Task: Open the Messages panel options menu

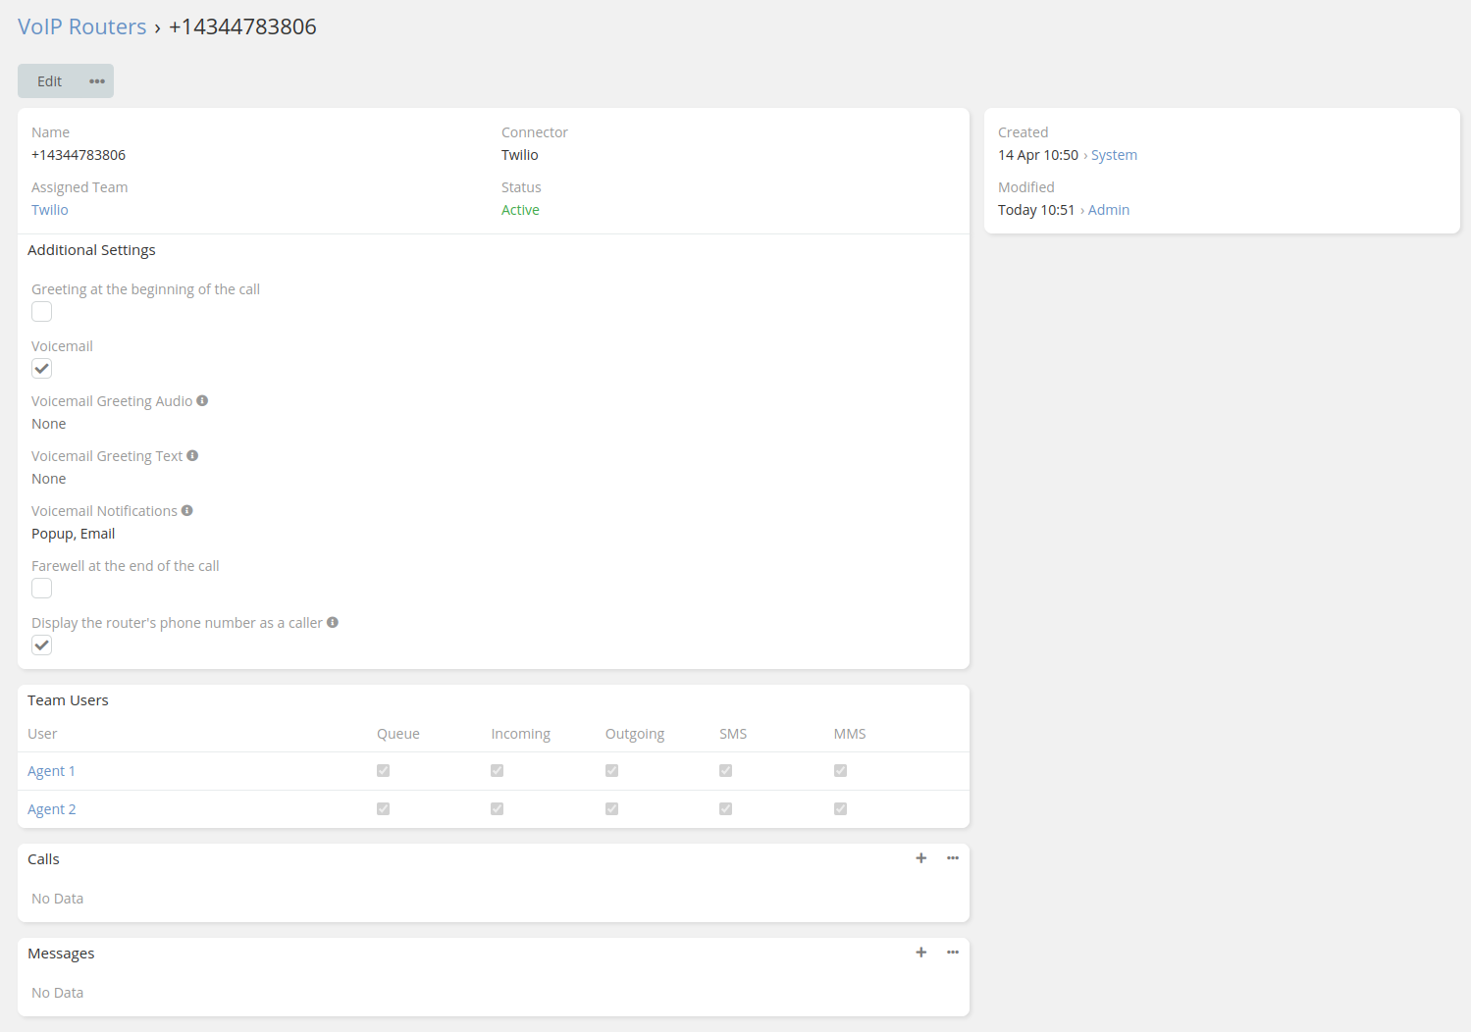Action: click(952, 952)
